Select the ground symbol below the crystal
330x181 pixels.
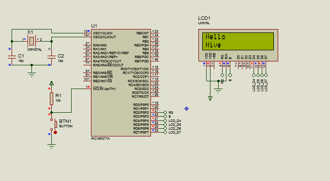pyautogui.click(x=31, y=75)
